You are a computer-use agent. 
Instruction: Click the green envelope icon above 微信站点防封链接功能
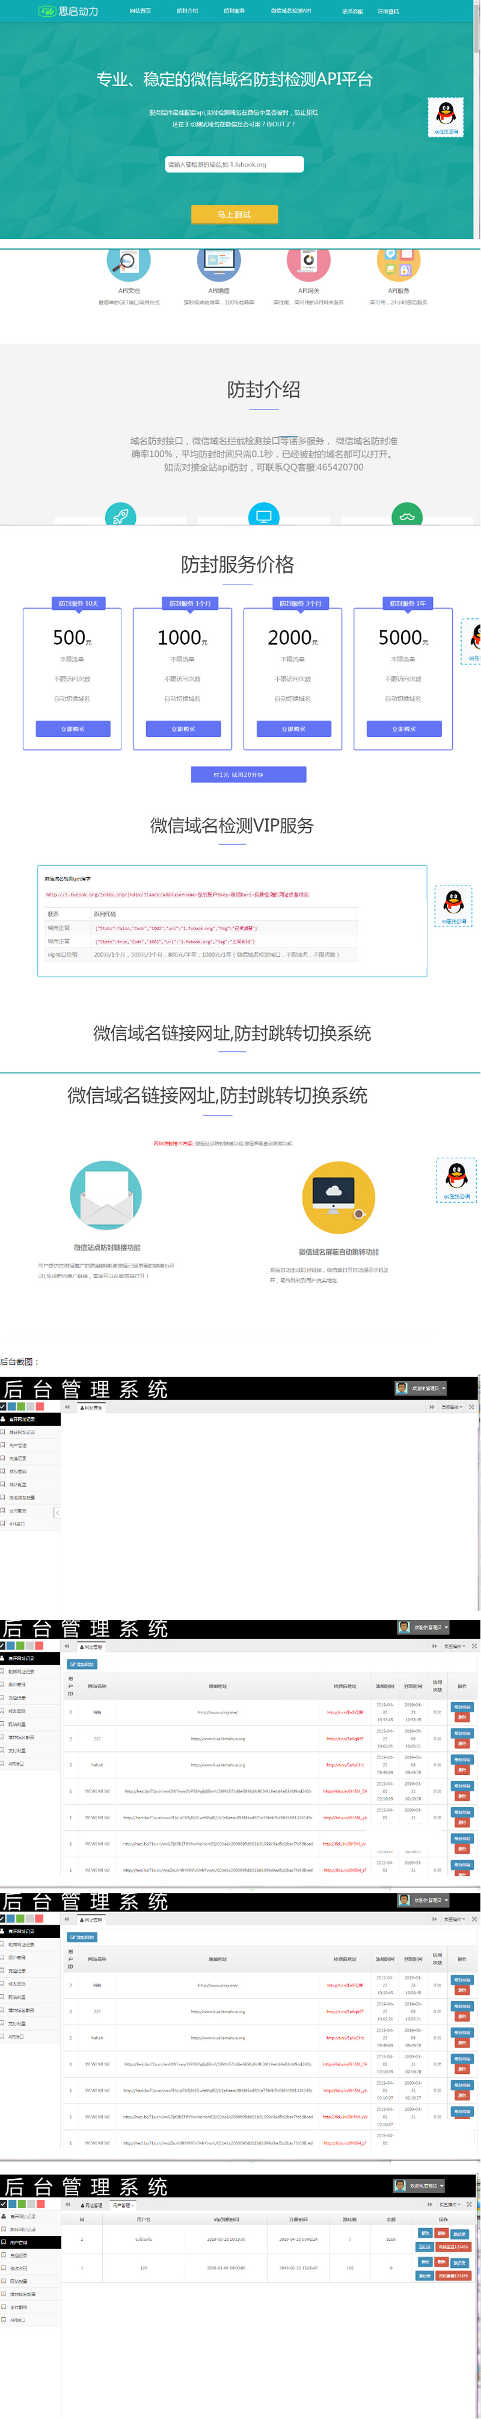coord(106,1196)
